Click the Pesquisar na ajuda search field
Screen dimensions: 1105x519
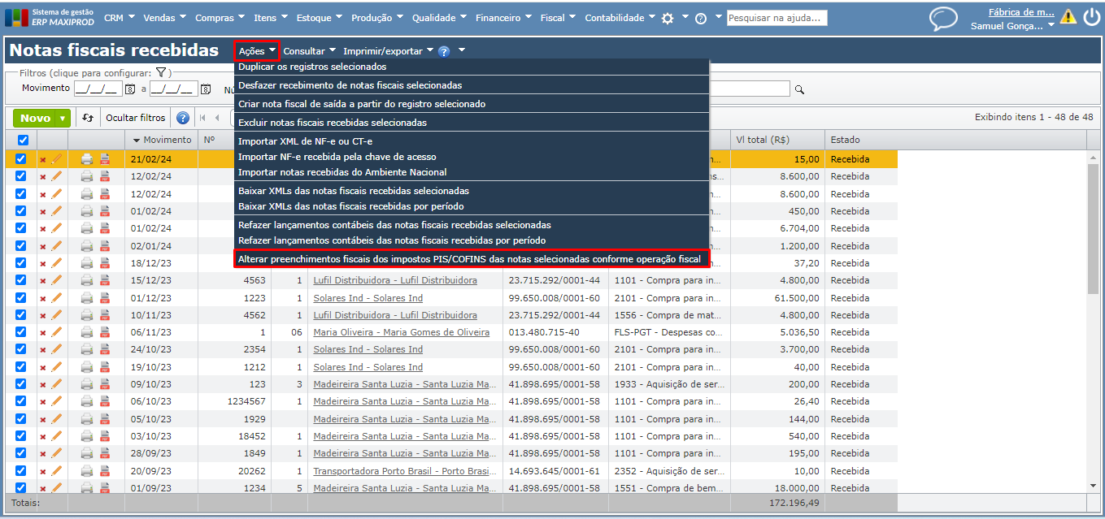point(777,18)
